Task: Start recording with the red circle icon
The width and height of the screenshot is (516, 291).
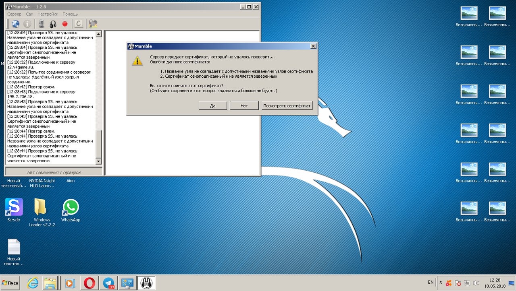Action: [64, 24]
